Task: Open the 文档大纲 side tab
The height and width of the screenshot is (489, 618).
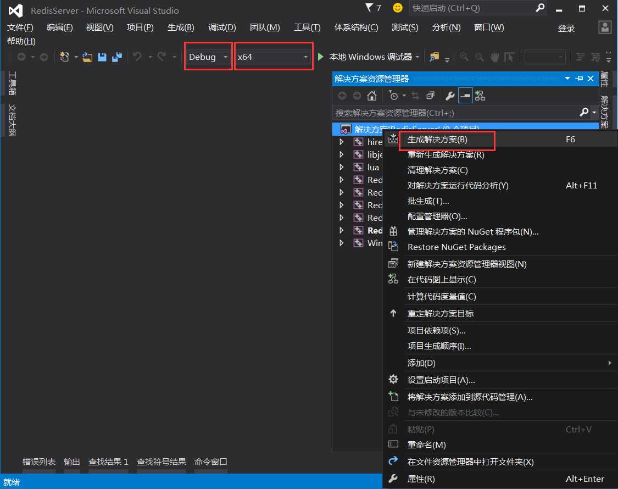Action: tap(12, 120)
